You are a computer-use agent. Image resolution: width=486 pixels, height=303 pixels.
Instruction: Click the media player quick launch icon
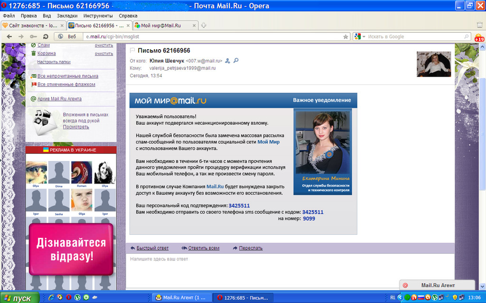point(60,297)
